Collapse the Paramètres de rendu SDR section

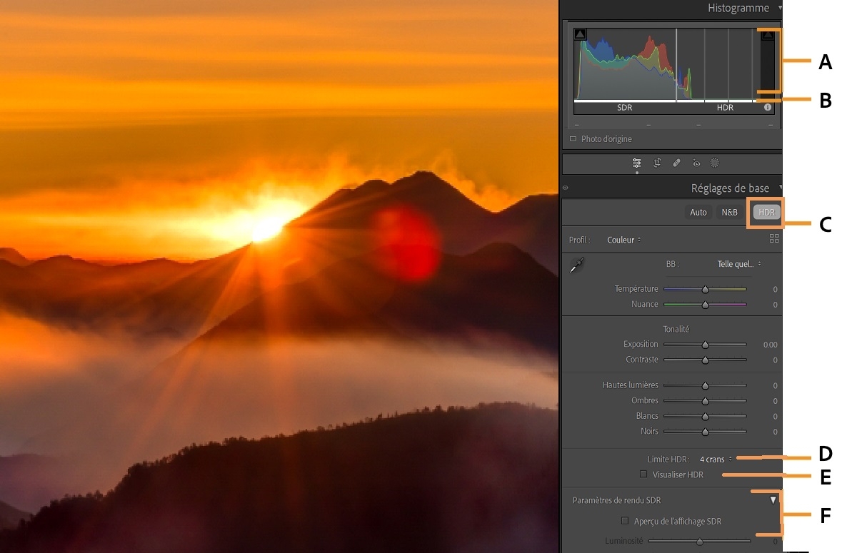tap(771, 500)
